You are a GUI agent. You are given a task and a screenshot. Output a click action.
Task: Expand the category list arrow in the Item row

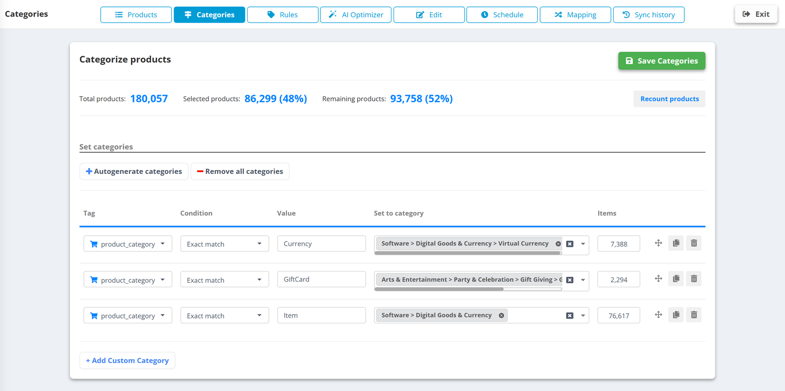pos(583,316)
